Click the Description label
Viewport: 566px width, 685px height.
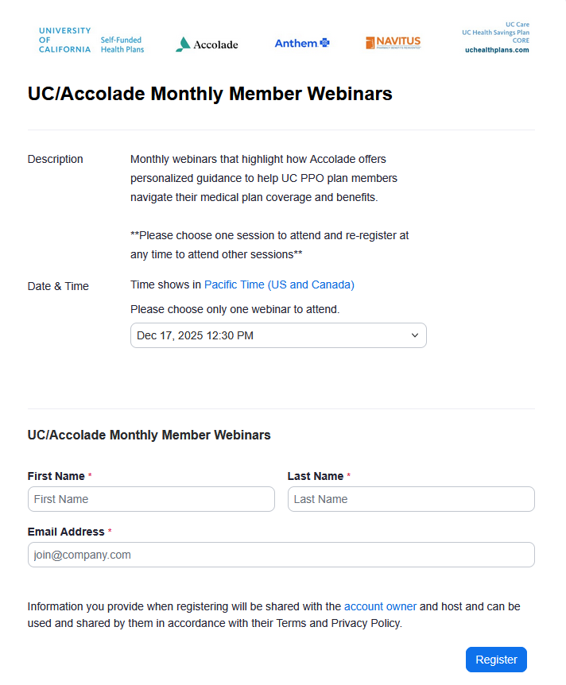56,159
